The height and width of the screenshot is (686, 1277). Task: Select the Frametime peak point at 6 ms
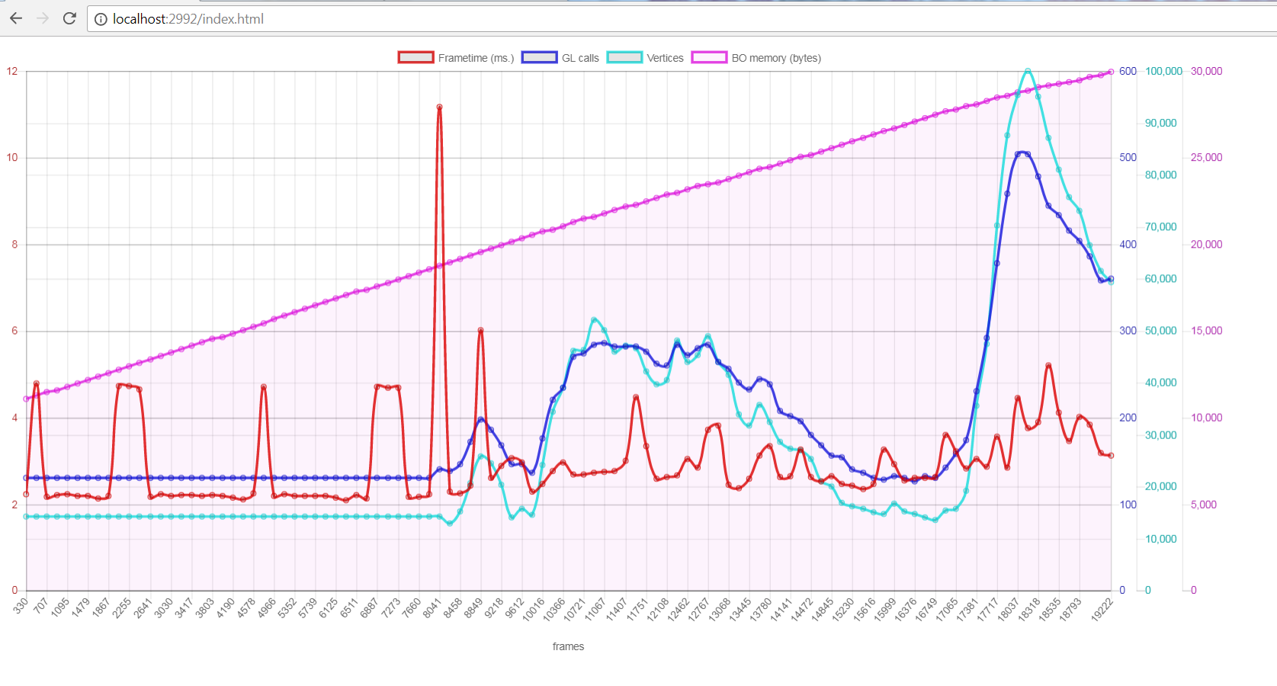point(480,330)
